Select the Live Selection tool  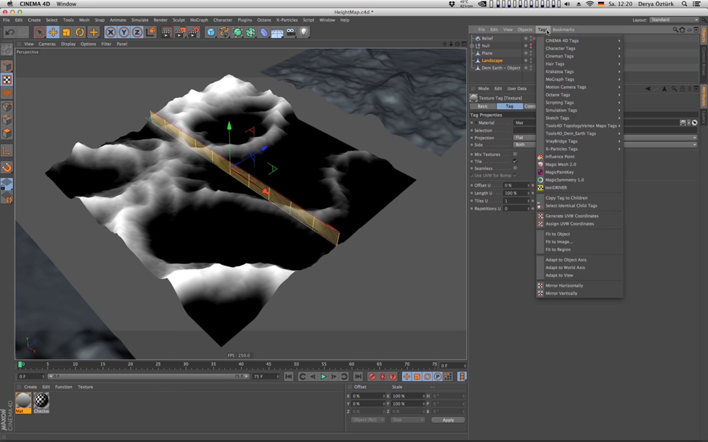(40, 32)
